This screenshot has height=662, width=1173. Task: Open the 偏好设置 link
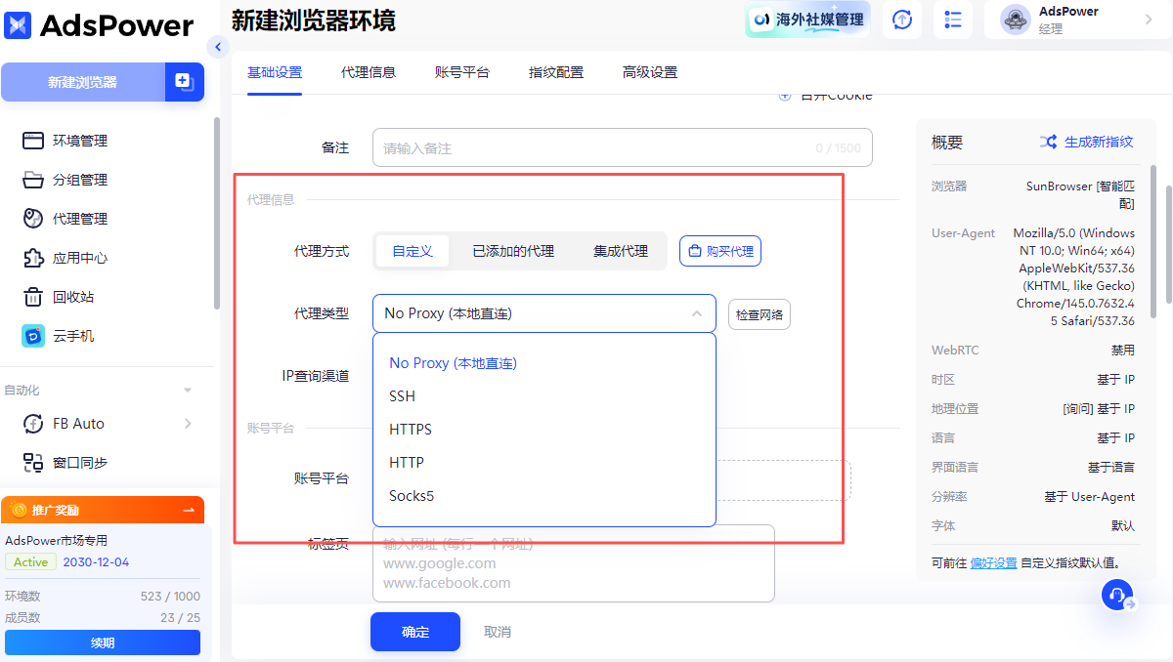993,562
